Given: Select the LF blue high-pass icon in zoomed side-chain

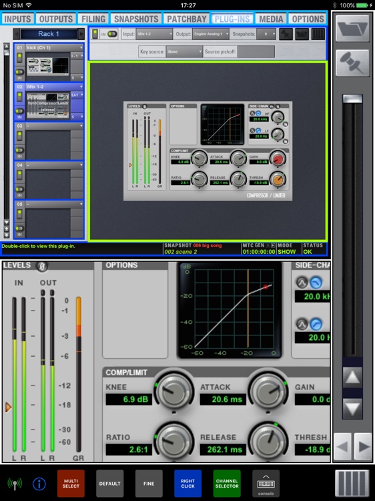Looking at the screenshot, I should pyautogui.click(x=316, y=324).
